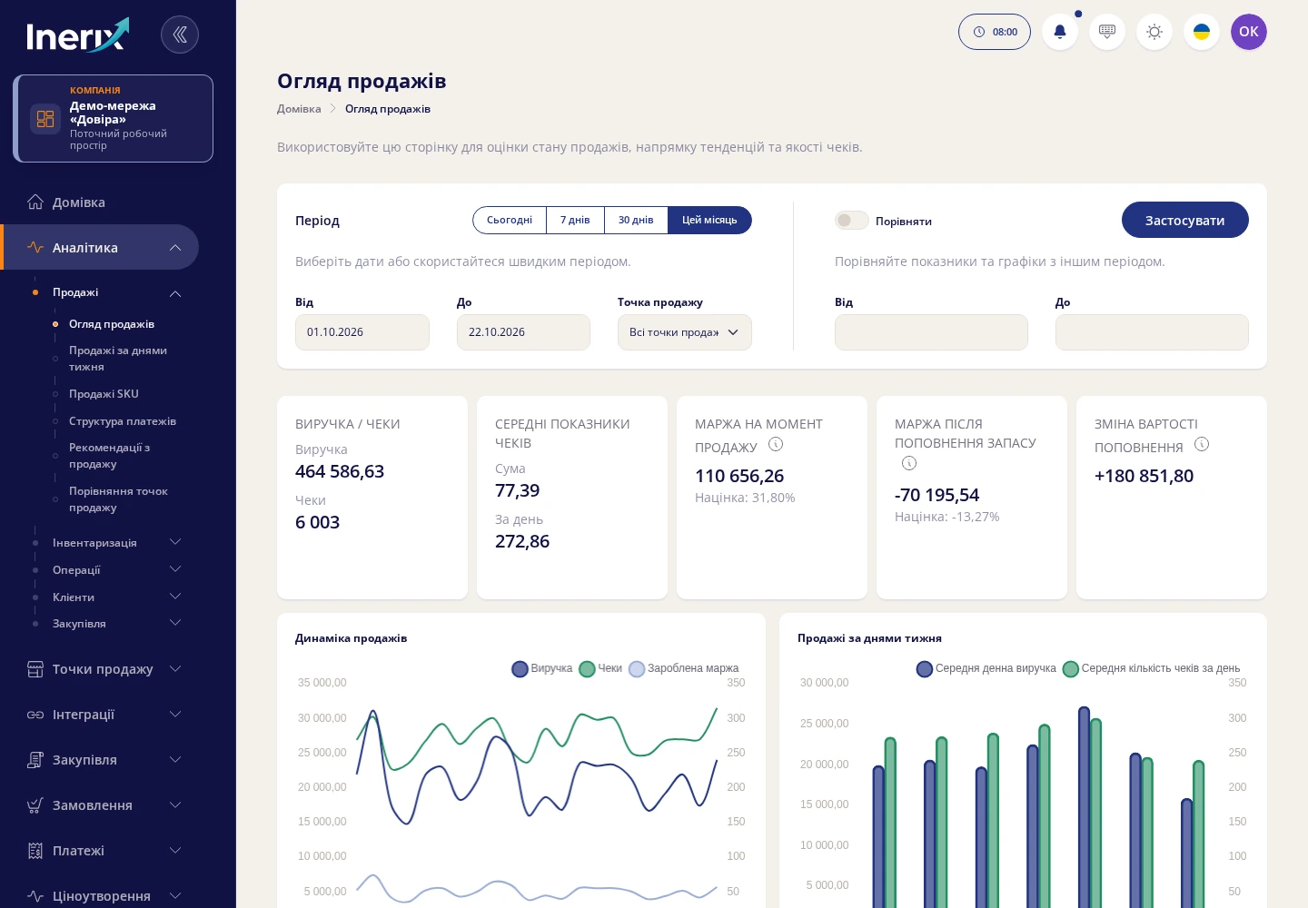
Task: Expand the Клієнти submenu
Action: click(x=175, y=597)
